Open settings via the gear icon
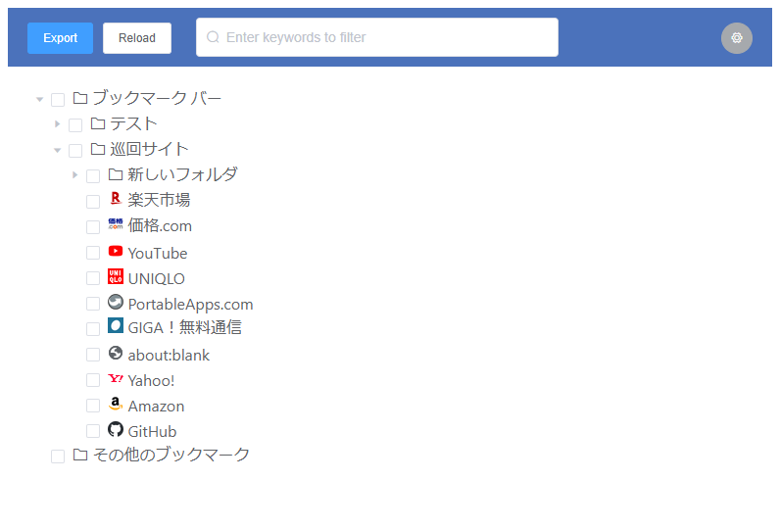Image resolution: width=780 pixels, height=529 pixels. tap(736, 38)
